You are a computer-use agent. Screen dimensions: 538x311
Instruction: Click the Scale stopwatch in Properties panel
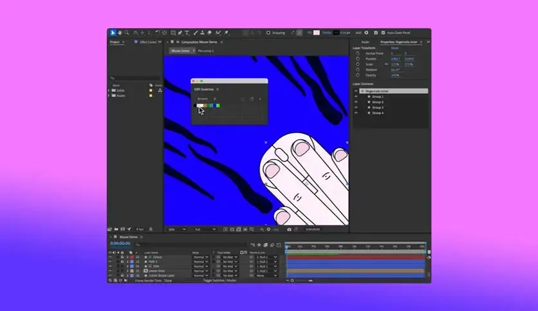point(358,64)
